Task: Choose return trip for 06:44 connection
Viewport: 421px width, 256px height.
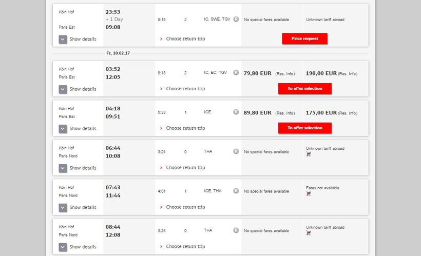Action: 185,168
